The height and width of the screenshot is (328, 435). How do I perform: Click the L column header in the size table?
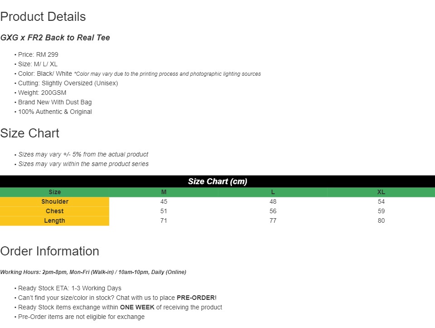point(273,192)
